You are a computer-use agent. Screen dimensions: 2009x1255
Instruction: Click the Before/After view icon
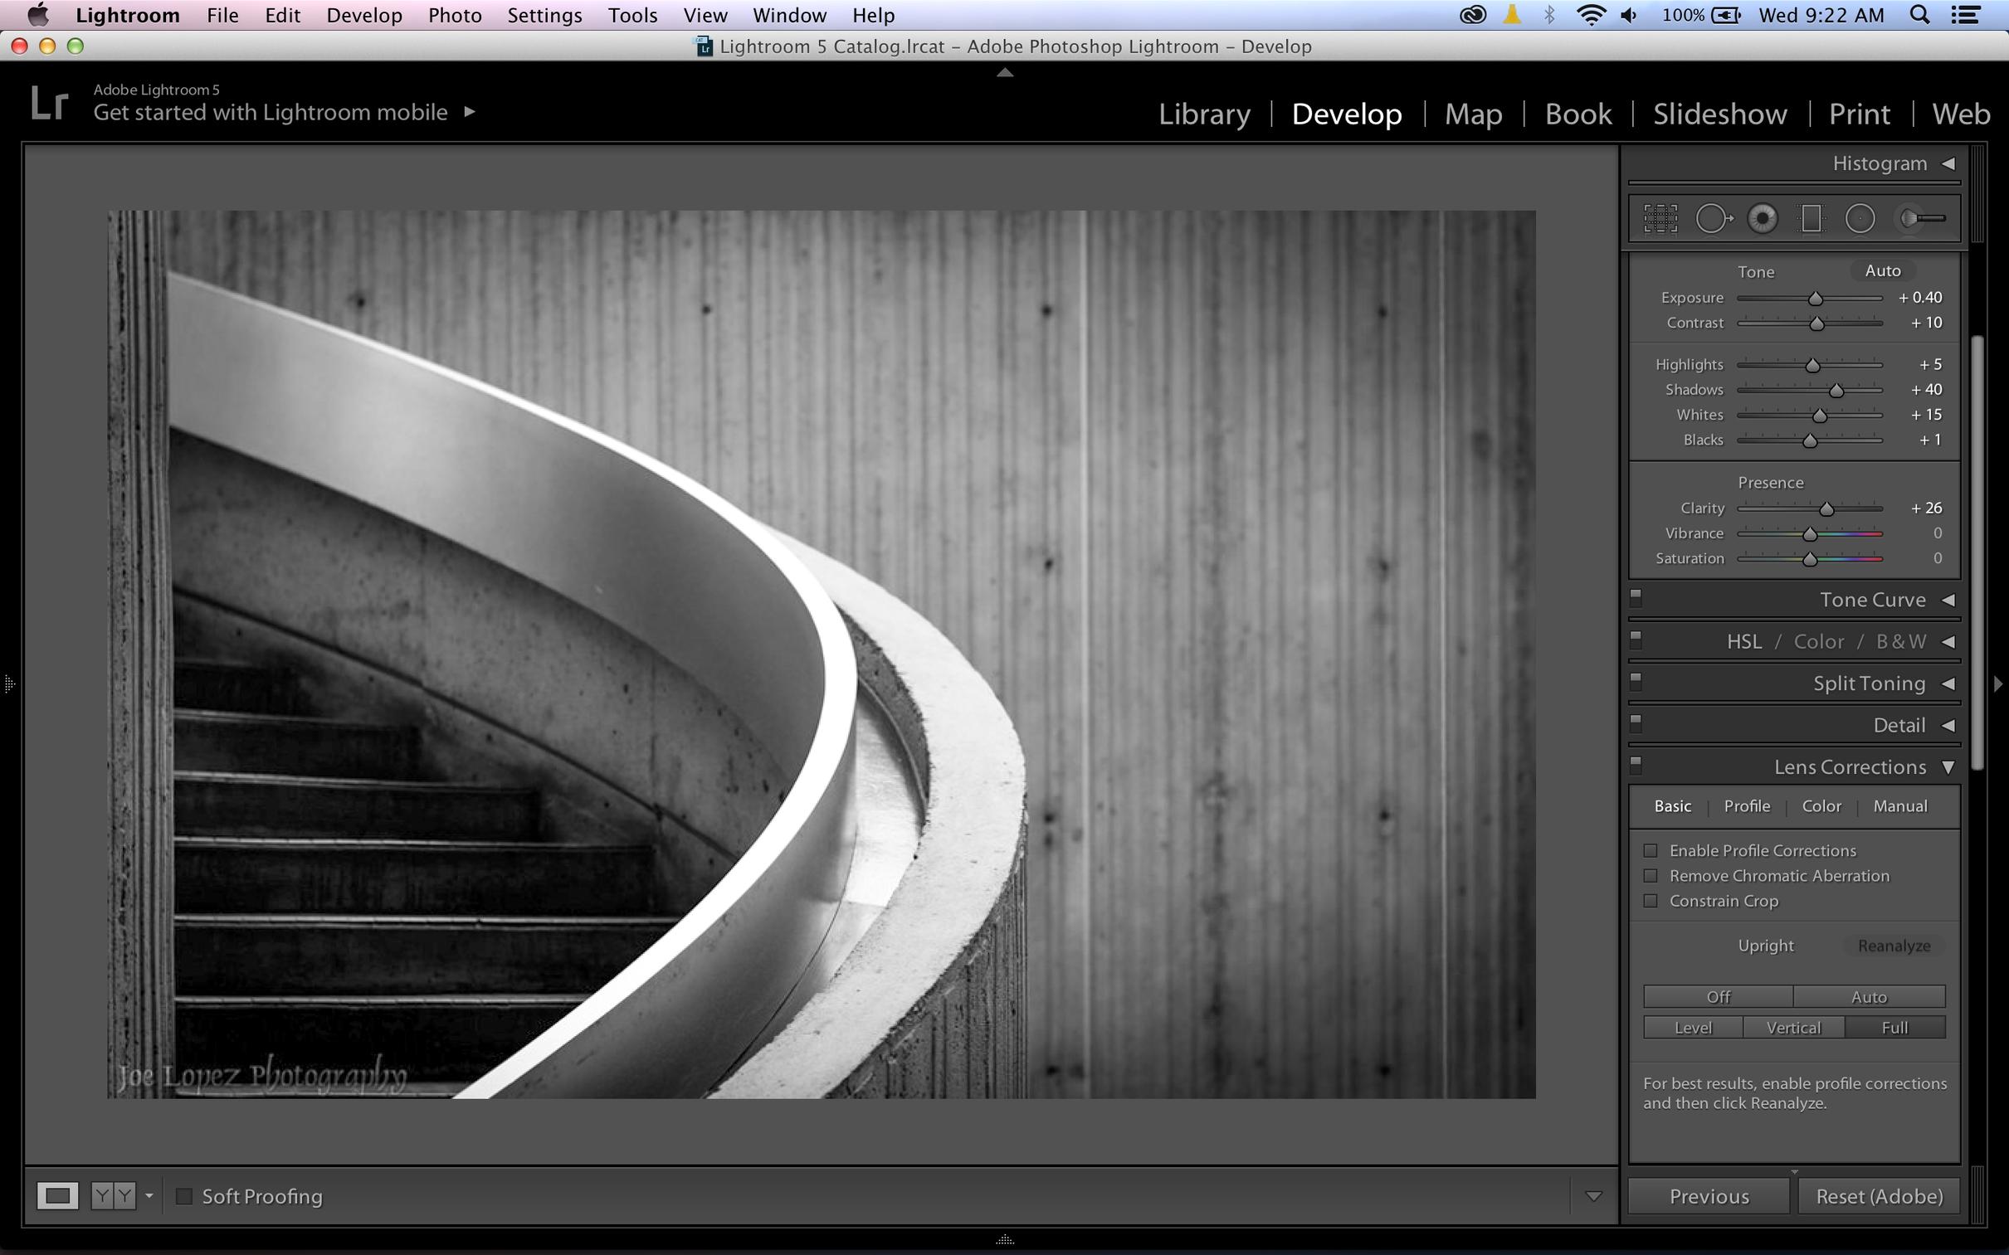coord(113,1196)
